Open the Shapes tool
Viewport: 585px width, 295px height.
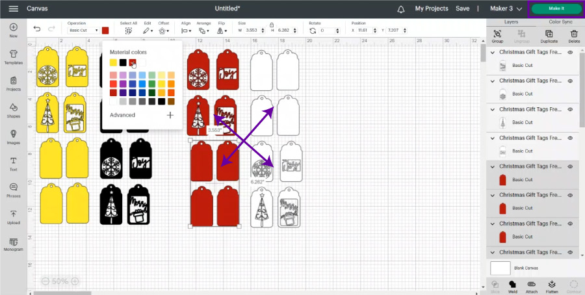pos(13,110)
